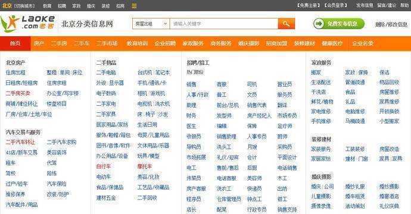Open the 住房出租 listing link
This screenshot has width=411, height=214.
click(15, 73)
